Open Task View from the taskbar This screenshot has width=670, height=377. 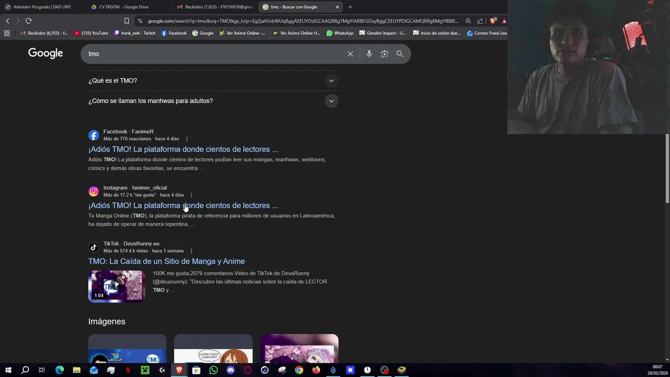pos(42,370)
